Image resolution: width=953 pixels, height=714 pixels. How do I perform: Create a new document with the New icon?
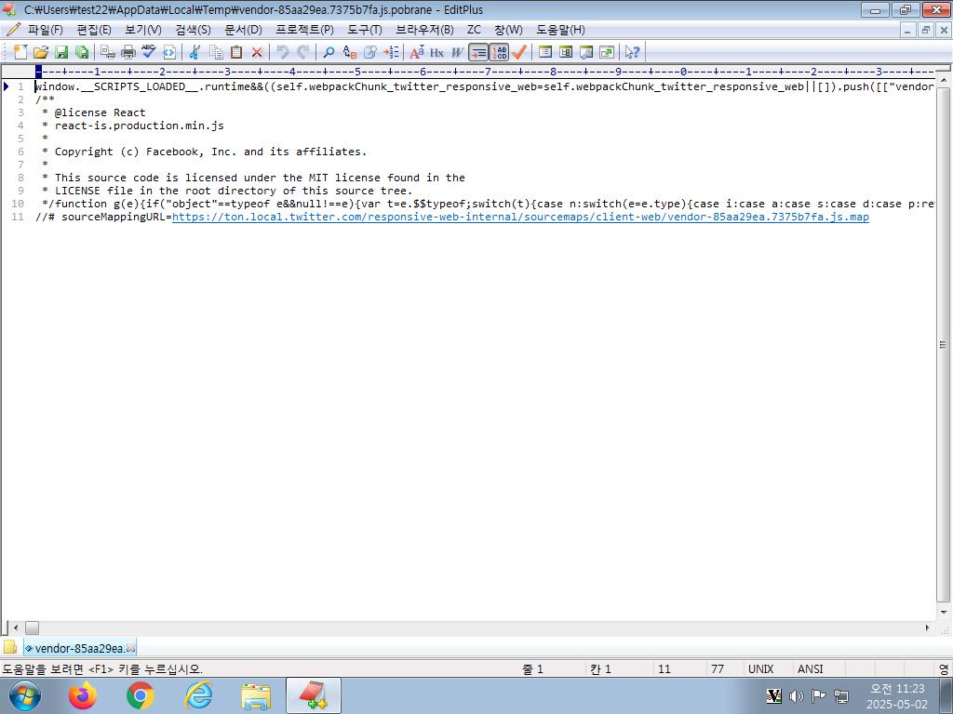20,52
